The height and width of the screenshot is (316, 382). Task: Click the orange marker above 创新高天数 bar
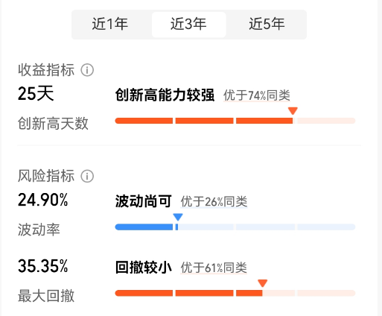coord(293,111)
